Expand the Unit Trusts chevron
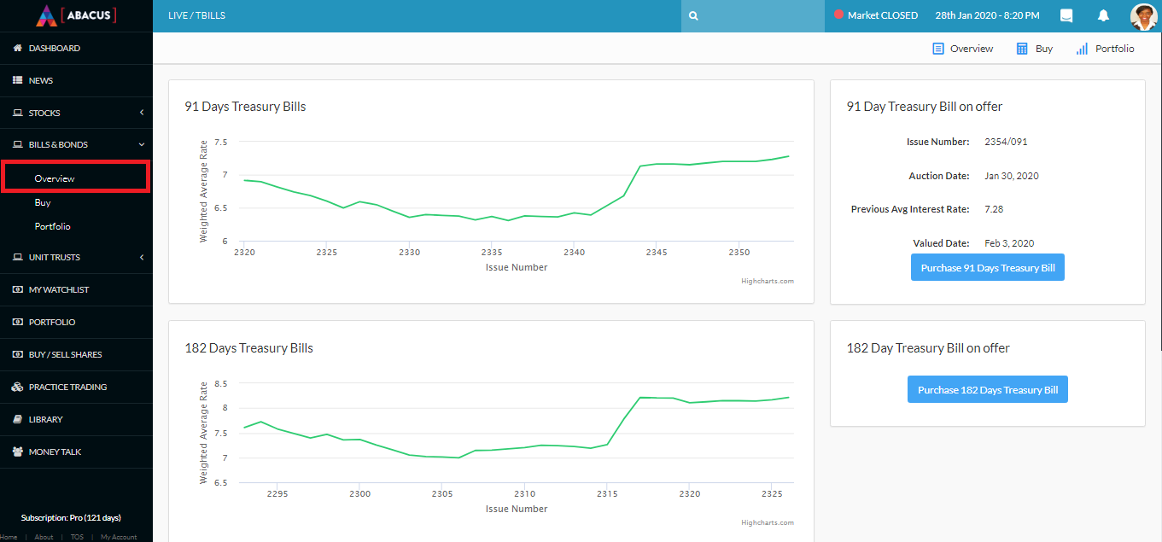1162x542 pixels. click(142, 257)
